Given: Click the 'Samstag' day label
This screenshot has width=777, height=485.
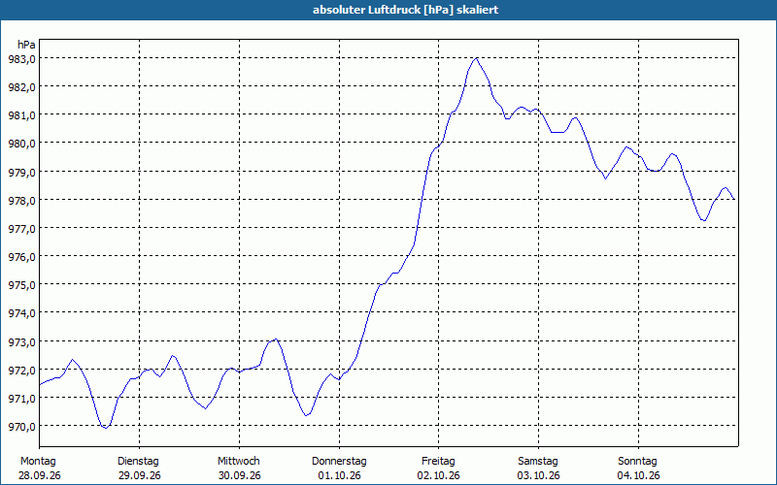Looking at the screenshot, I should click(x=538, y=462).
